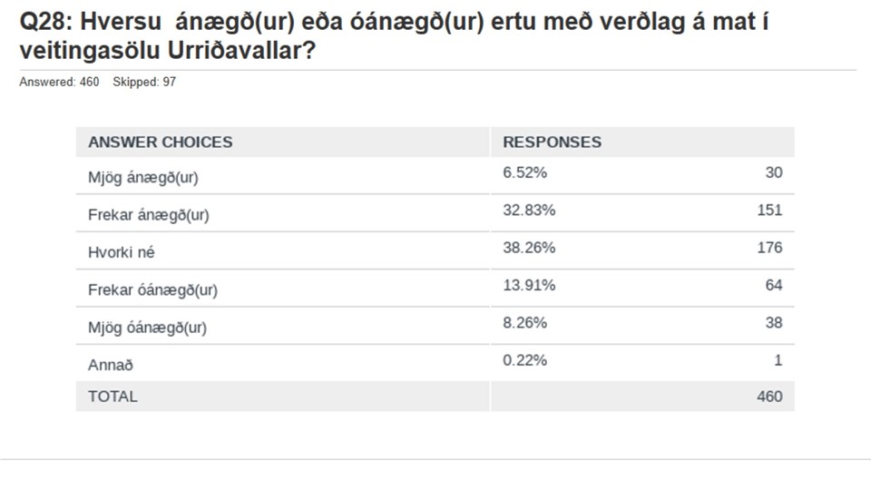Click the 32.83% percentage value
Image resolution: width=871 pixels, height=490 pixels.
[529, 210]
